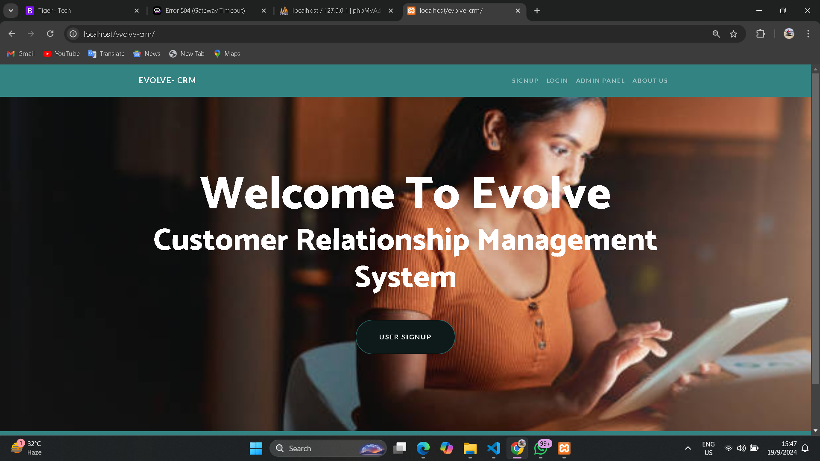This screenshot has width=820, height=461.
Task: Open the notifications bell icon
Action: (805, 448)
